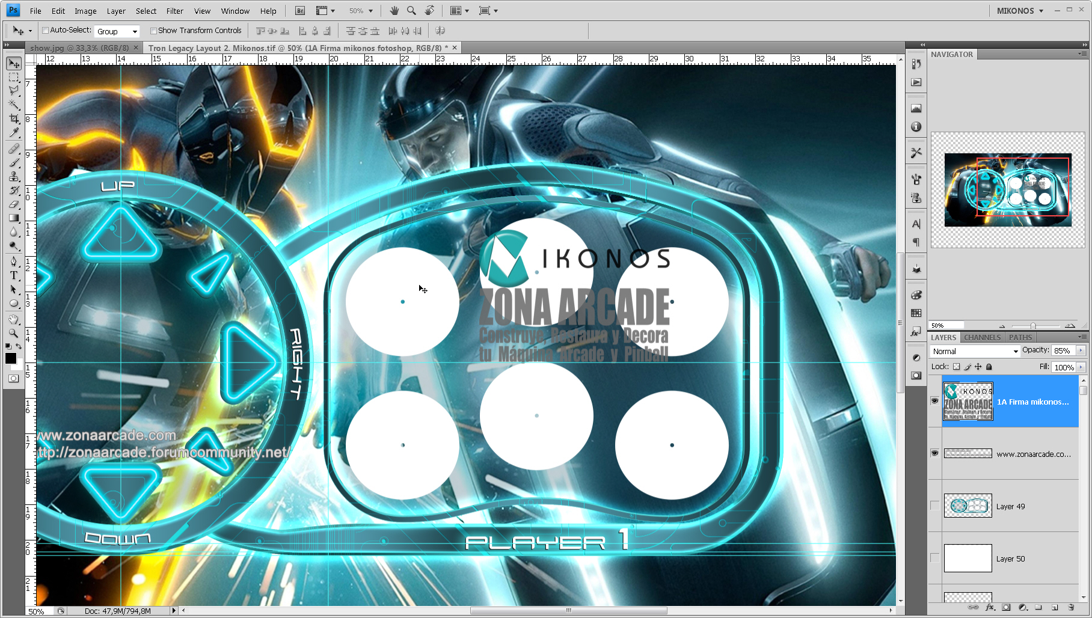This screenshot has width=1092, height=618.
Task: Select the Magic Wand tool
Action: point(14,105)
